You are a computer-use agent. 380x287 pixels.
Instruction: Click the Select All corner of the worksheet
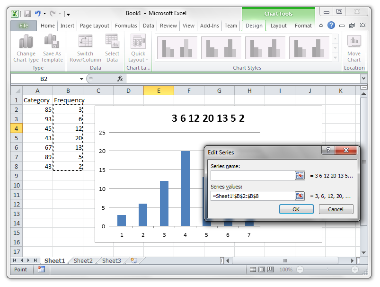pyautogui.click(x=17, y=91)
